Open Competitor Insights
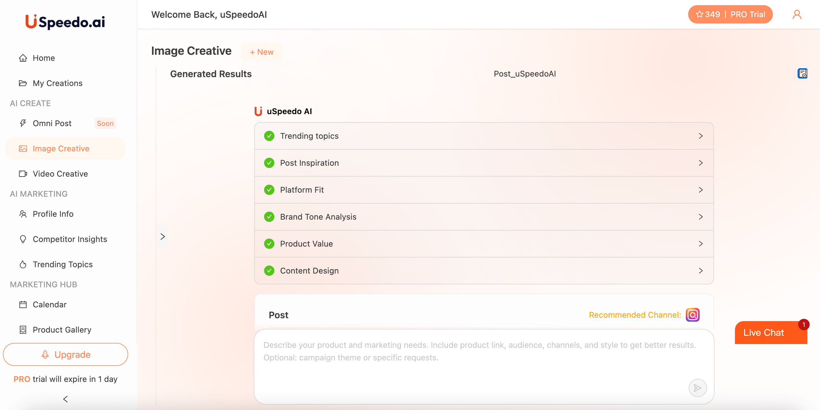Image resolution: width=820 pixels, height=410 pixels. click(x=70, y=239)
